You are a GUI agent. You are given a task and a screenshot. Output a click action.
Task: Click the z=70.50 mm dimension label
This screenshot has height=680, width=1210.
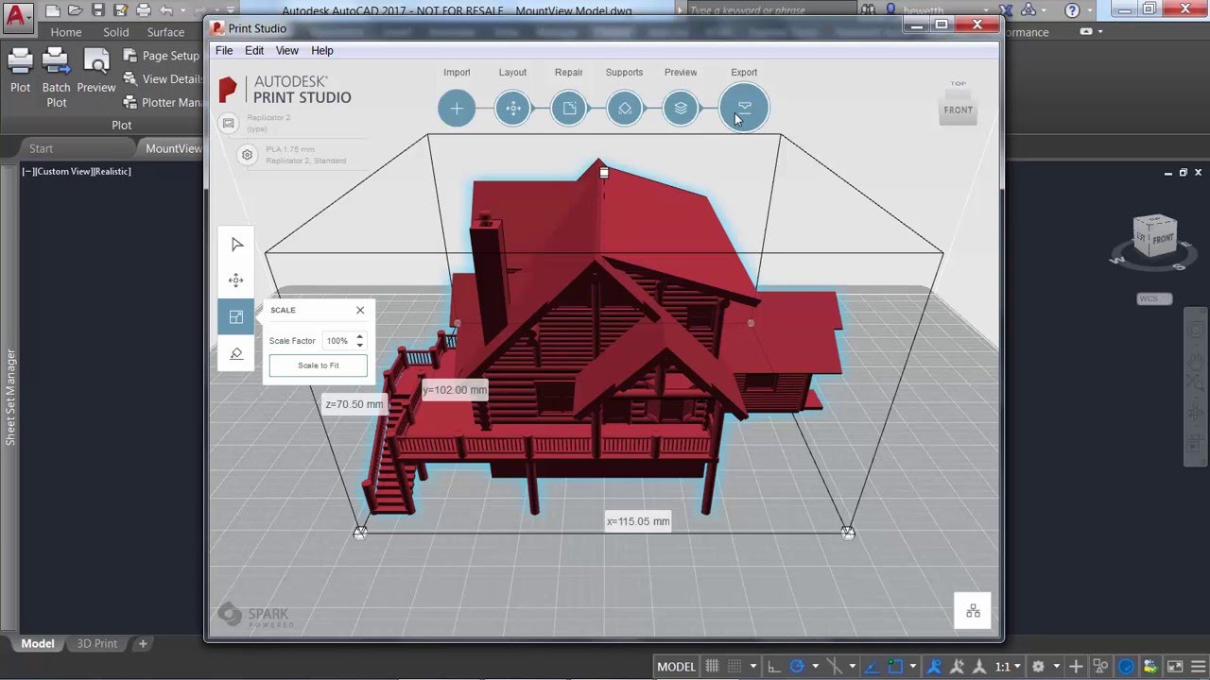pyautogui.click(x=354, y=404)
